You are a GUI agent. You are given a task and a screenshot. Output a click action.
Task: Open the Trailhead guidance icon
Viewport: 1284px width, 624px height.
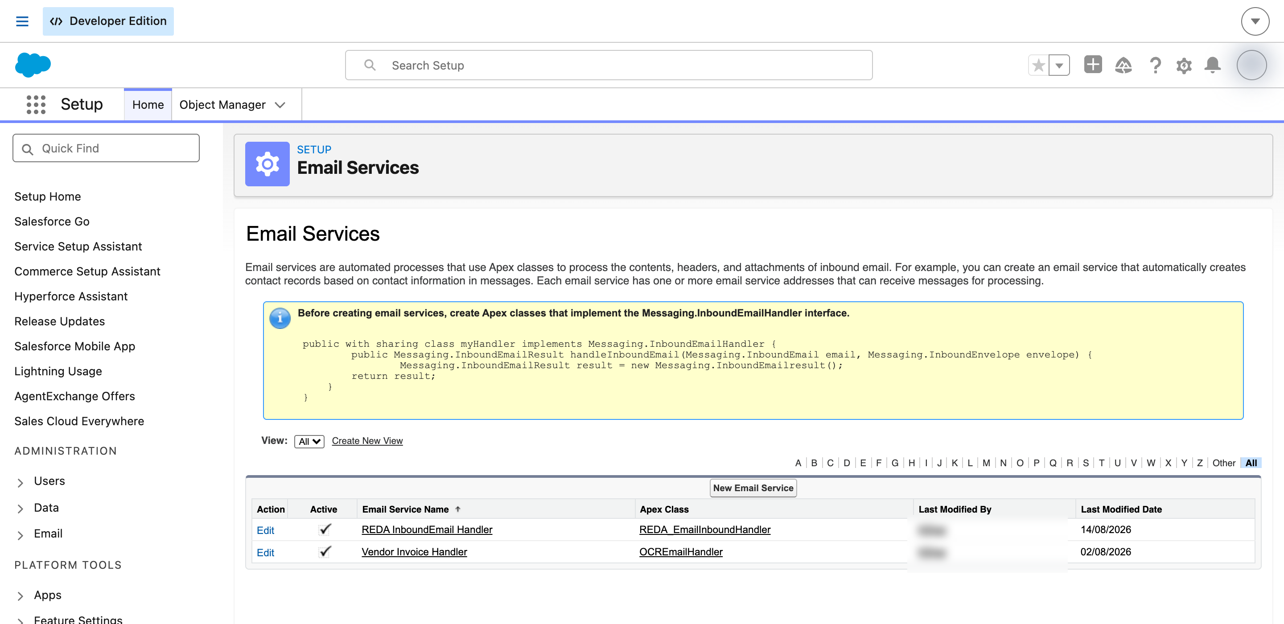tap(1123, 65)
